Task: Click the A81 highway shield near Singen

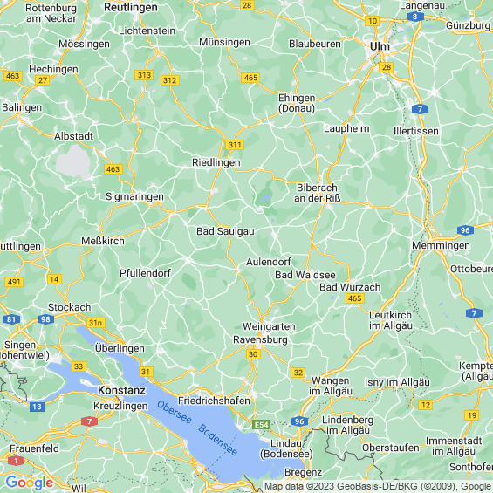Action: point(11,319)
